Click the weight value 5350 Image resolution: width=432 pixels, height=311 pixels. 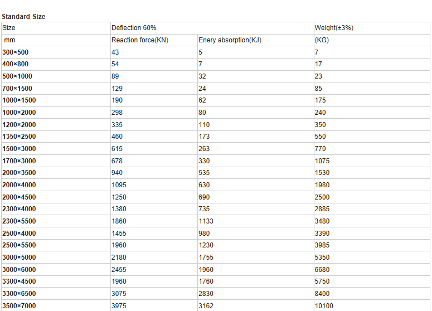pyautogui.click(x=322, y=257)
